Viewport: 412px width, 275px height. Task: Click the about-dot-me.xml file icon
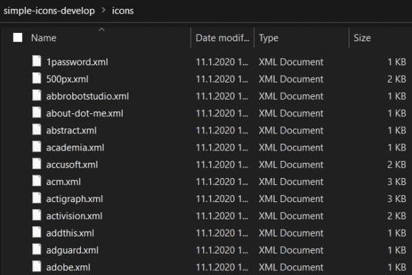coord(37,113)
